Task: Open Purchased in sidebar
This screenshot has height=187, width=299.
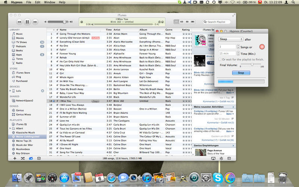Action: point(22,81)
